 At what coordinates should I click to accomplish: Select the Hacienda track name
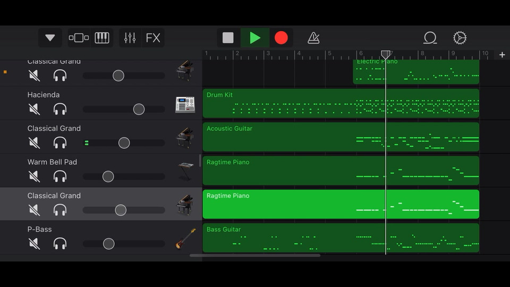[44, 95]
